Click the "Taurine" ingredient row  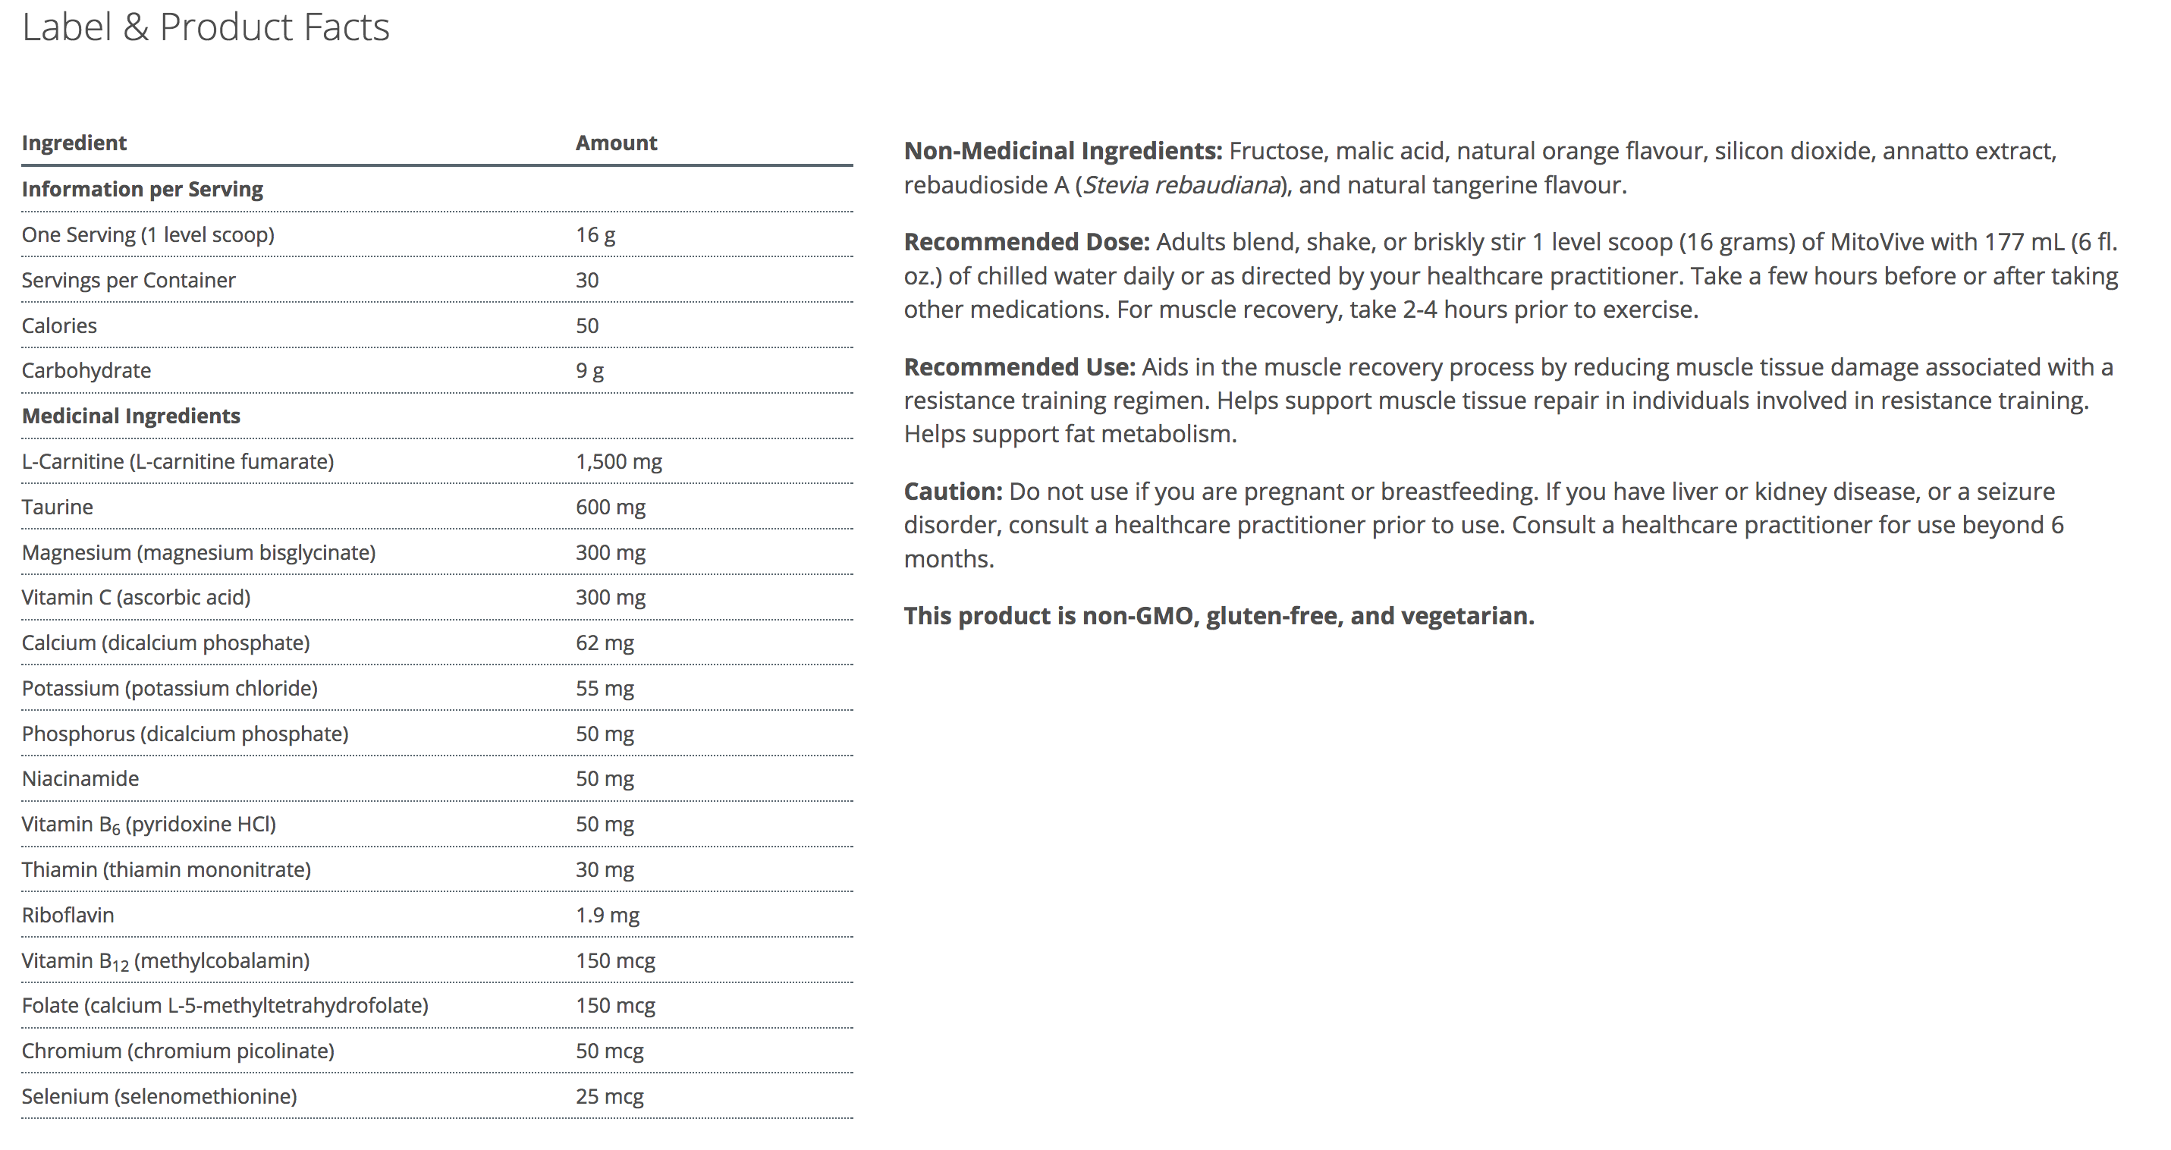pos(58,507)
